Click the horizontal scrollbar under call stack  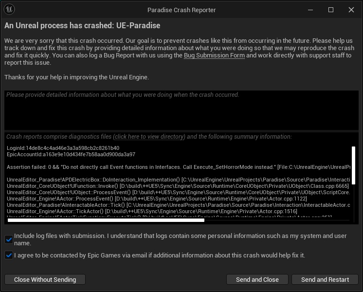coord(106,220)
